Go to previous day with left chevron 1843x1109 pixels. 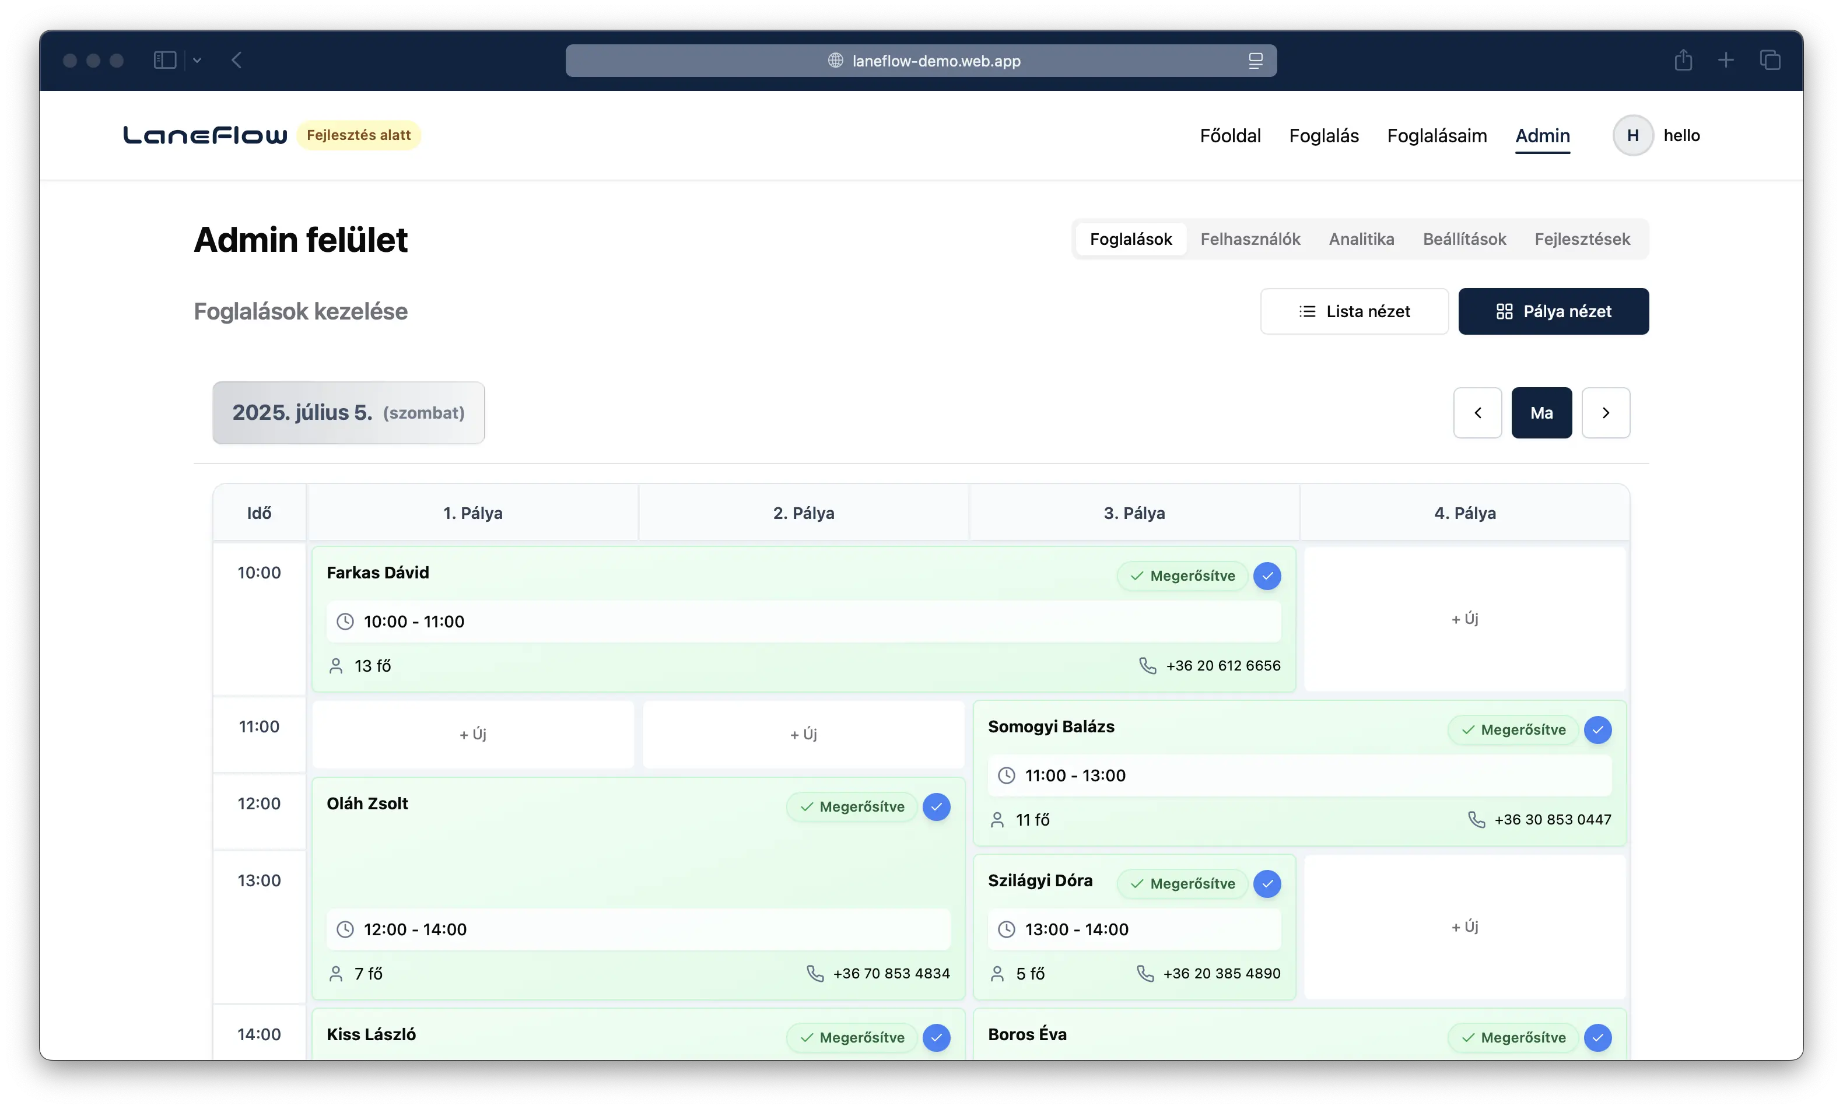coord(1477,412)
